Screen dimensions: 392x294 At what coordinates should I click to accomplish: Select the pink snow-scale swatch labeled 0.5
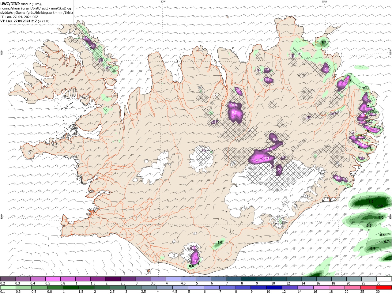[53, 279]
